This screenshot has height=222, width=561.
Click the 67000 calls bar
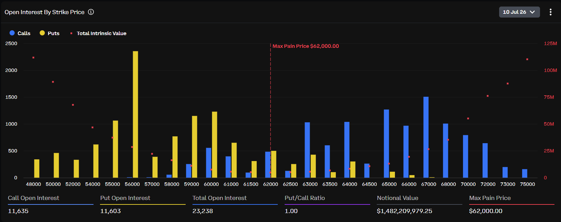click(426, 137)
